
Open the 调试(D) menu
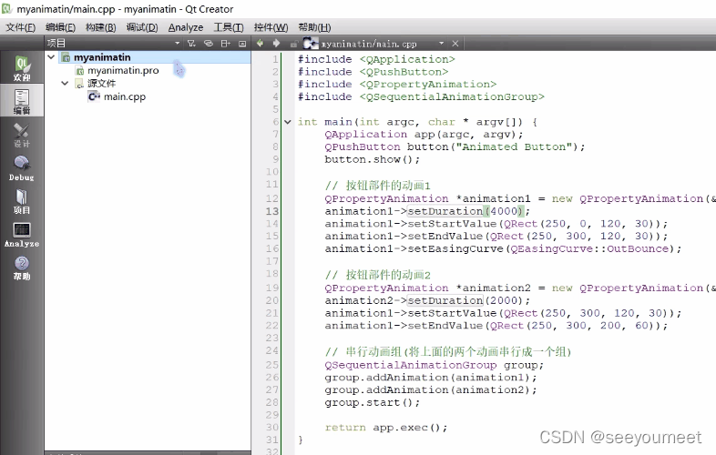click(142, 27)
